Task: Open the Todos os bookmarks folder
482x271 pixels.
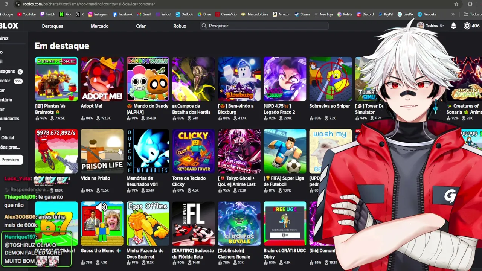Action: click(473, 14)
